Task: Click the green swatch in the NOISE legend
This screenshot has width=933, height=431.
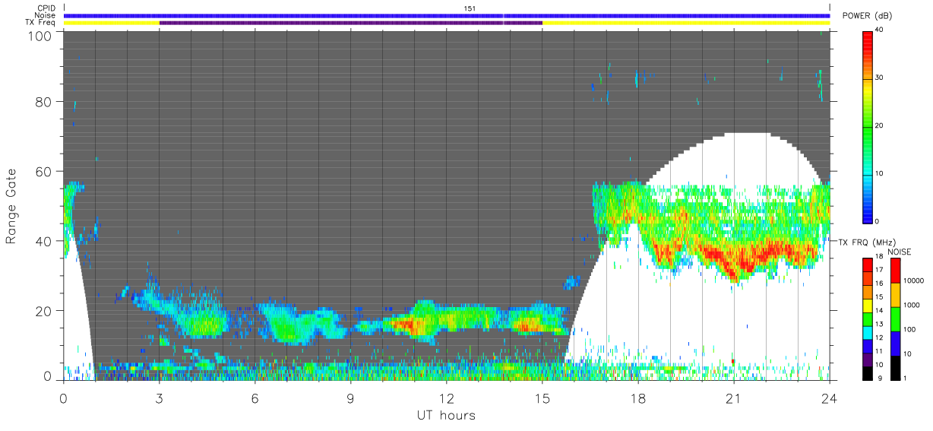Action: click(895, 319)
